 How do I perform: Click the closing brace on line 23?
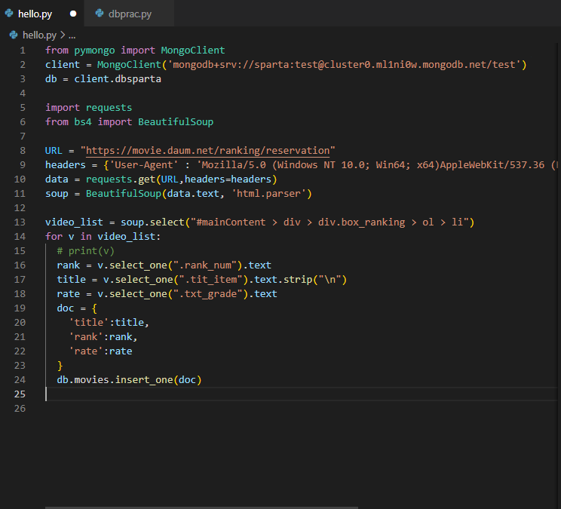click(x=60, y=365)
